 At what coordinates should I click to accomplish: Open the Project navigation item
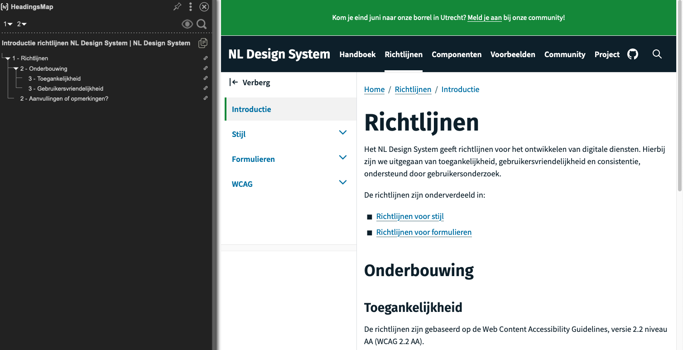point(607,54)
